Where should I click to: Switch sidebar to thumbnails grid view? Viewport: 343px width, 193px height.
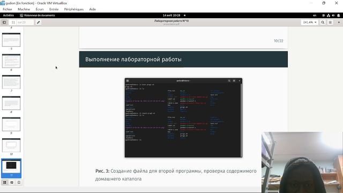click(x=5, y=182)
